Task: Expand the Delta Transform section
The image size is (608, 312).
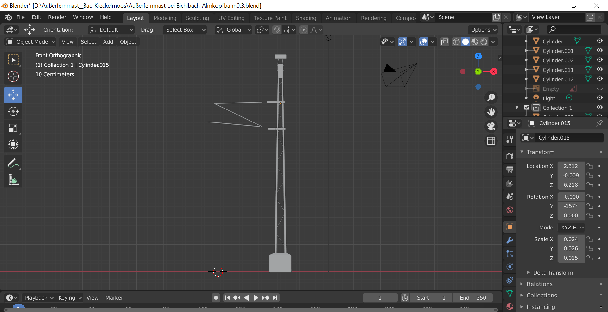Action: pyautogui.click(x=553, y=273)
